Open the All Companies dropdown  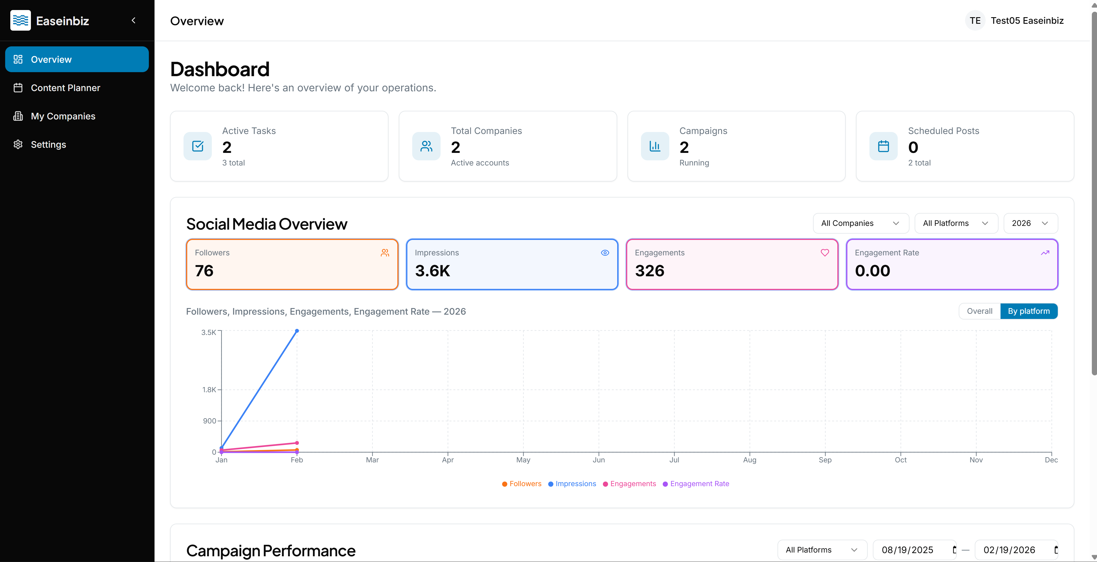coord(860,223)
